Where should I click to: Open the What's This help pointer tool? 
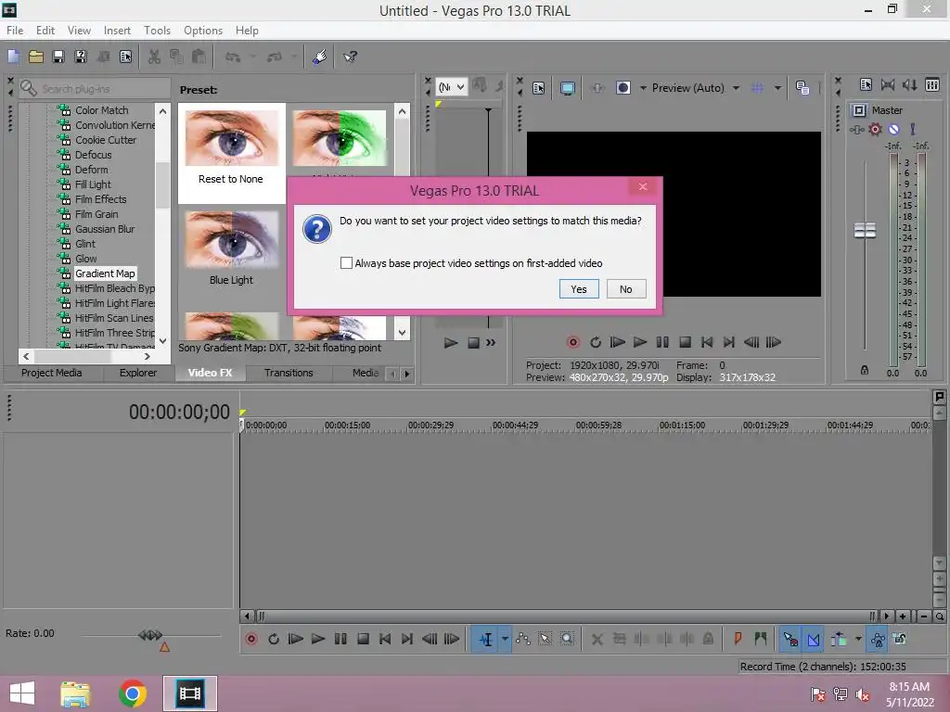[x=350, y=57]
